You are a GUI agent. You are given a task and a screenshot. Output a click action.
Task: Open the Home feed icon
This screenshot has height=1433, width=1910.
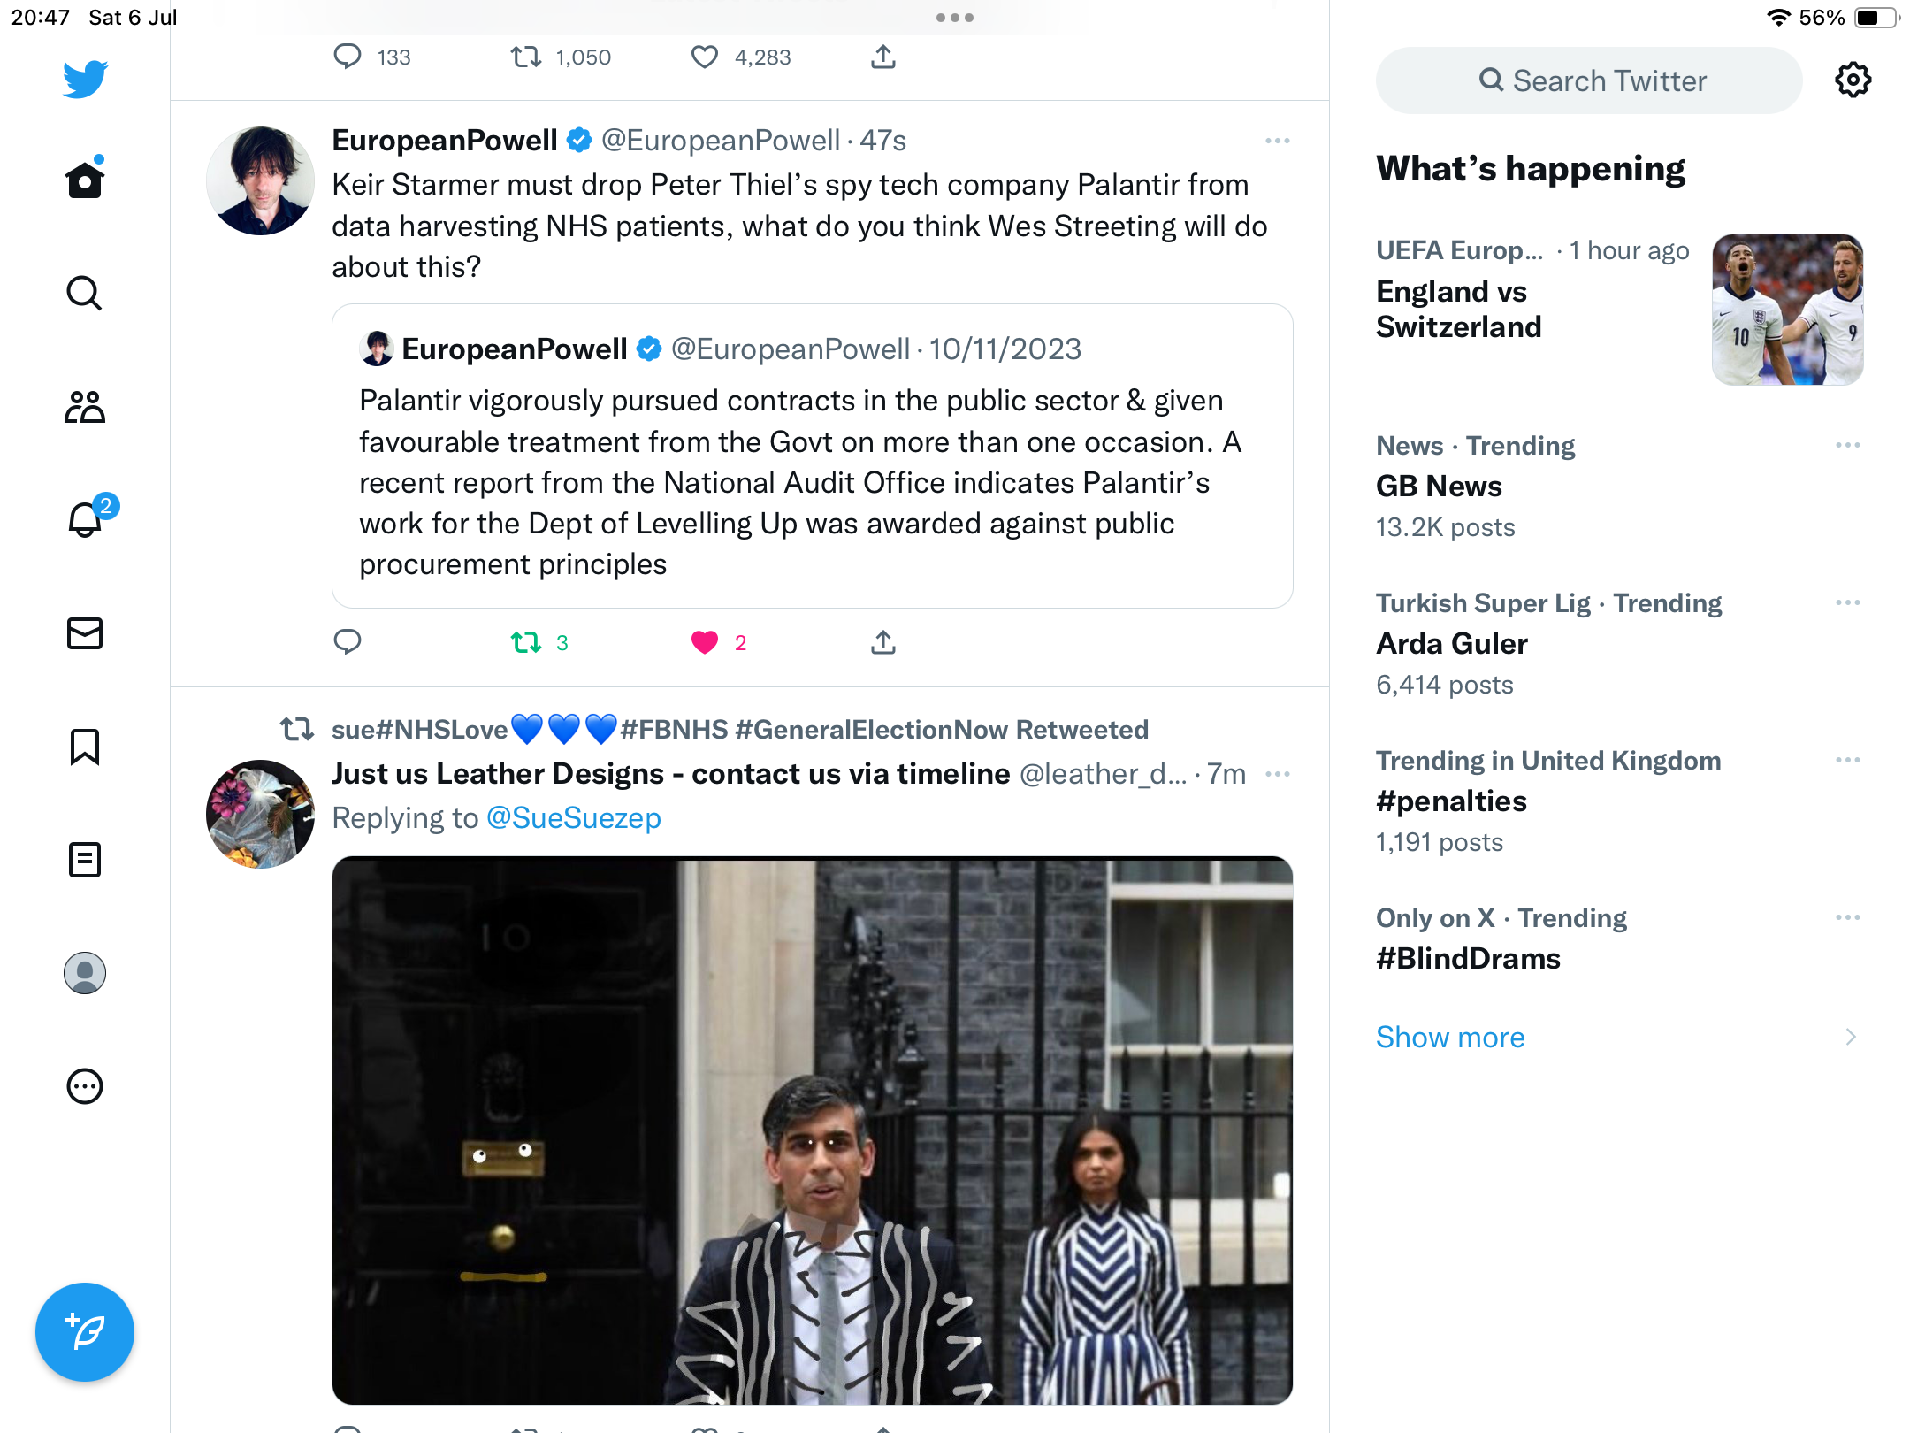(85, 180)
